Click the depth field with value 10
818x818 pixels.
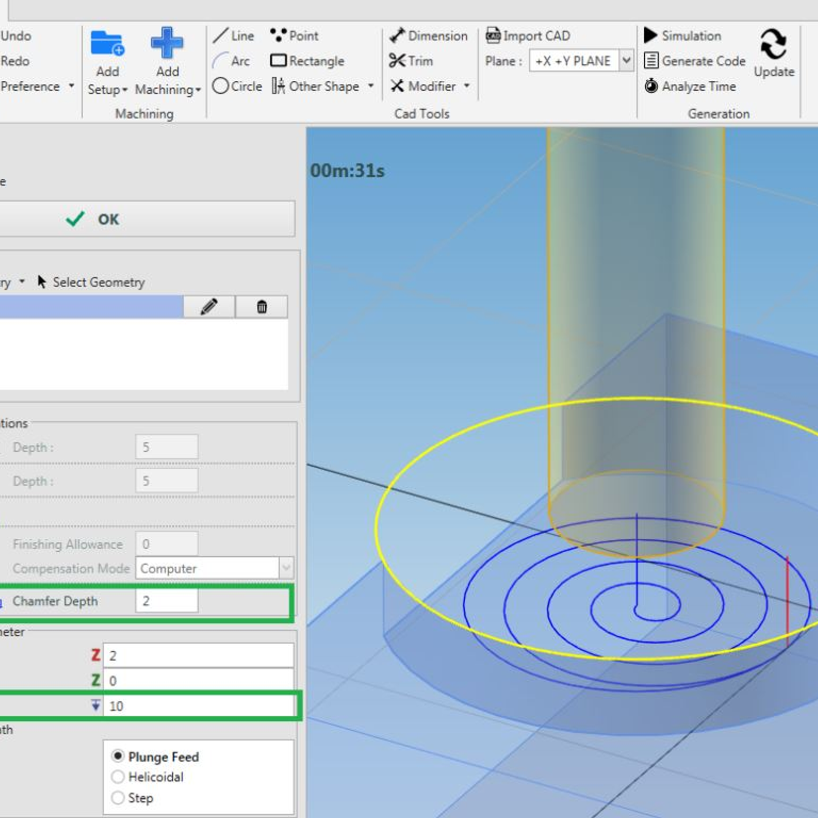(x=198, y=706)
